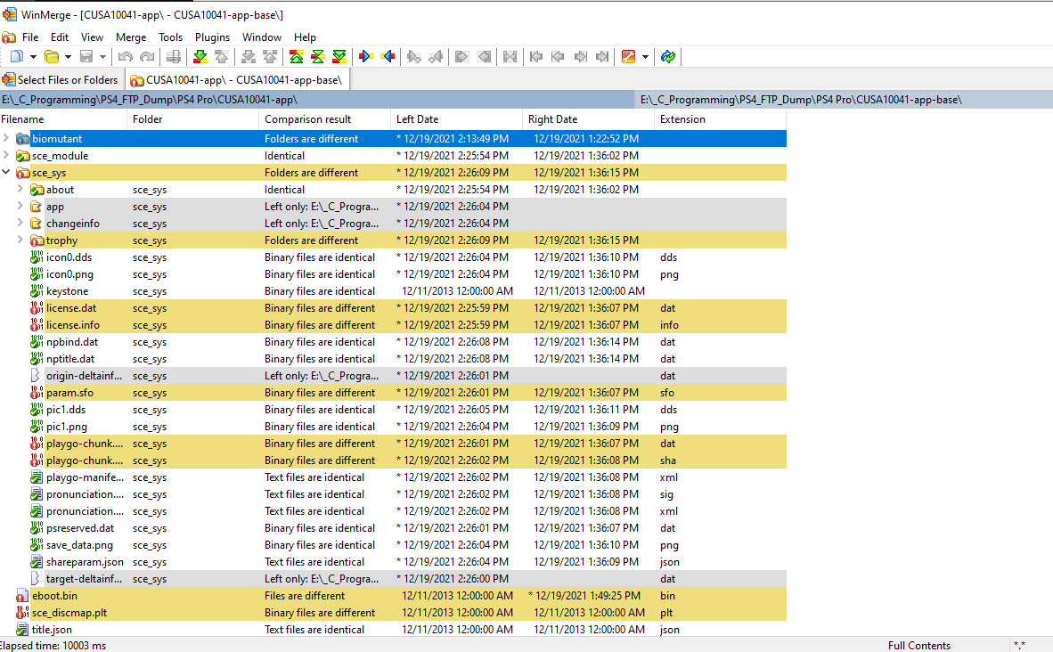Sort by Comparison result column header
Image resolution: width=1053 pixels, height=652 pixels.
pos(324,119)
